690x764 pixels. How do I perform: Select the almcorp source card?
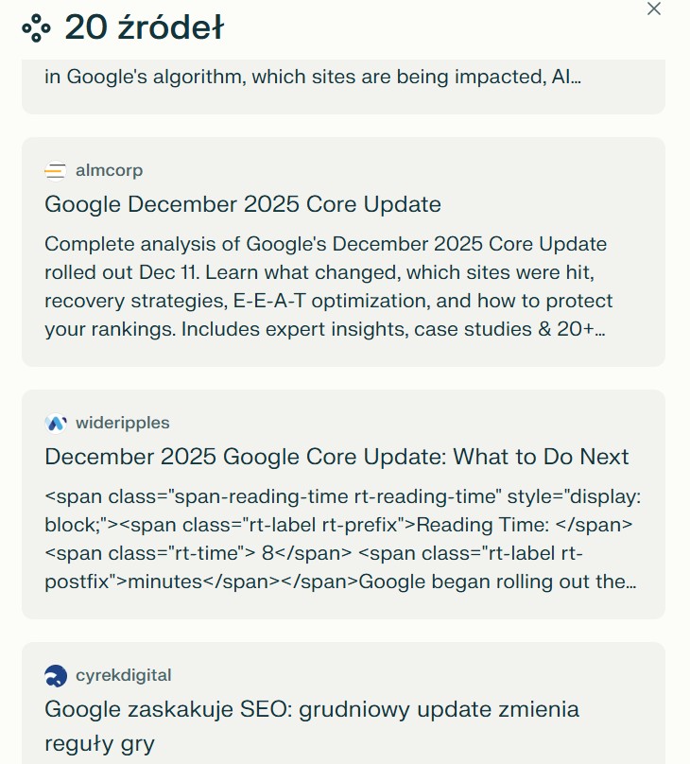345,251
